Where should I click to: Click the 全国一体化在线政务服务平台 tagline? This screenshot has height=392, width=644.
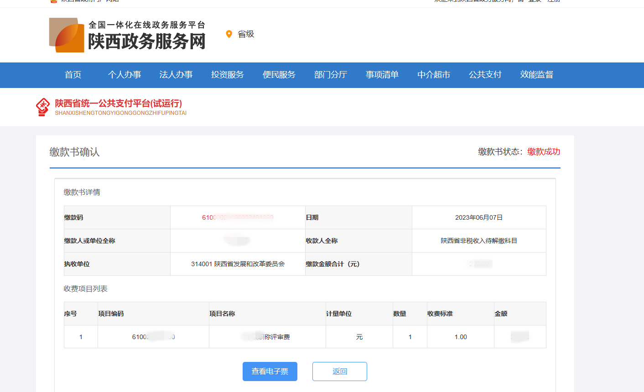click(x=147, y=25)
